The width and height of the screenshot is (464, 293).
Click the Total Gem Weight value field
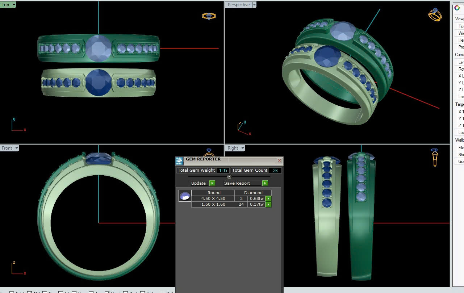pos(223,170)
